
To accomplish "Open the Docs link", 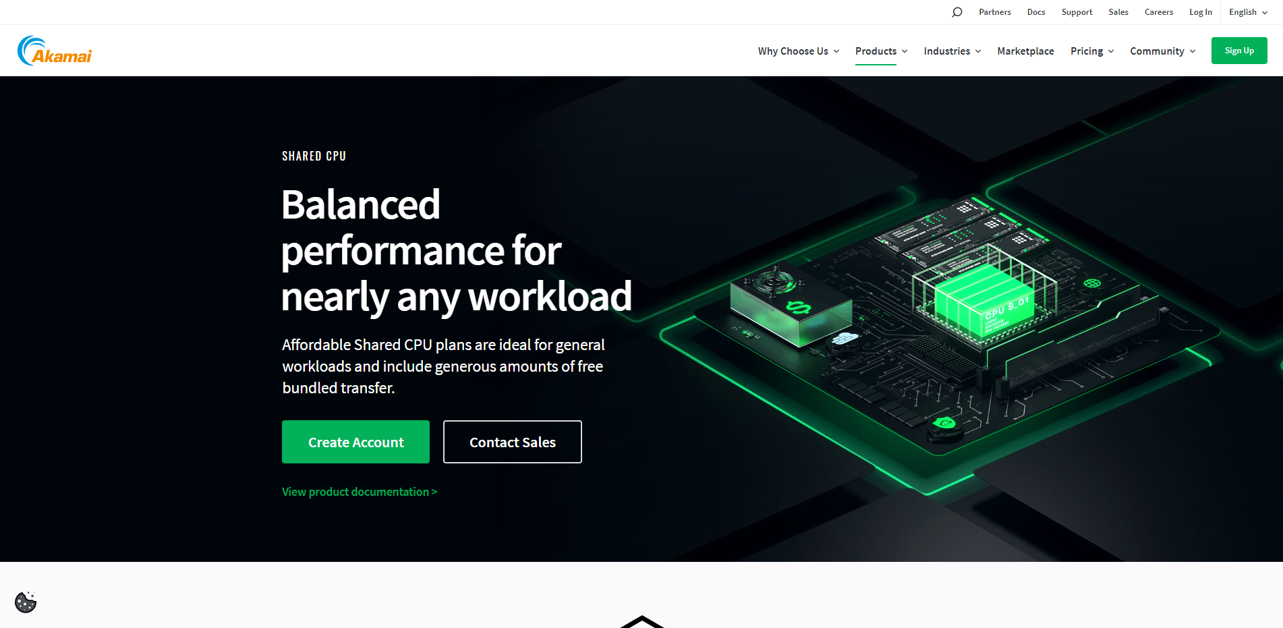I will [1035, 12].
